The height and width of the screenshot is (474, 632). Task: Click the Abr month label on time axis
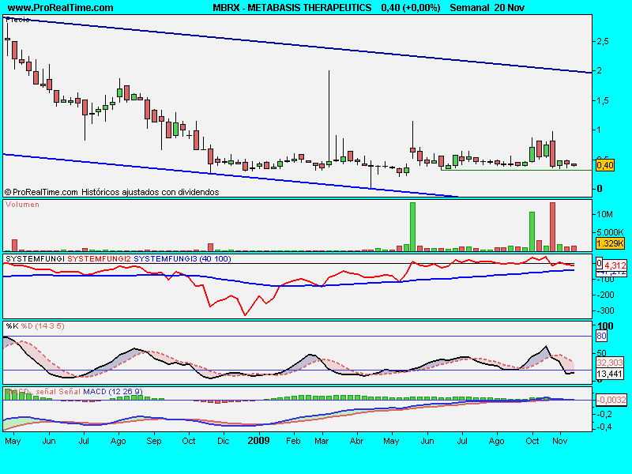[x=356, y=441]
